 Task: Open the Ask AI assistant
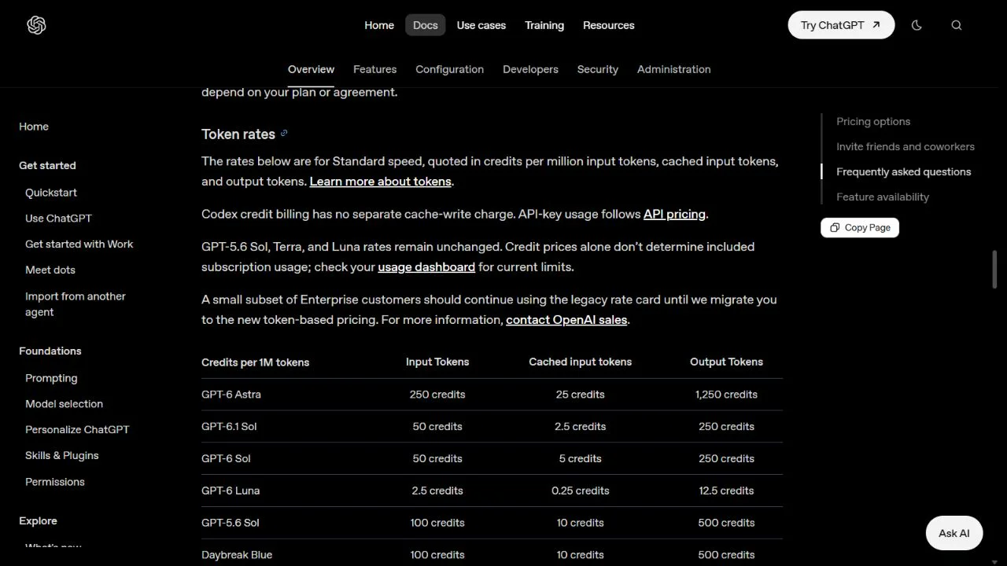(x=954, y=533)
